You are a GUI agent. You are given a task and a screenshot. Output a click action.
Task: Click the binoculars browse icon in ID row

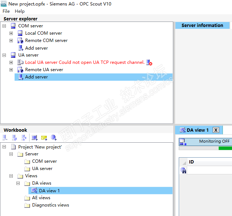[x=183, y=170]
